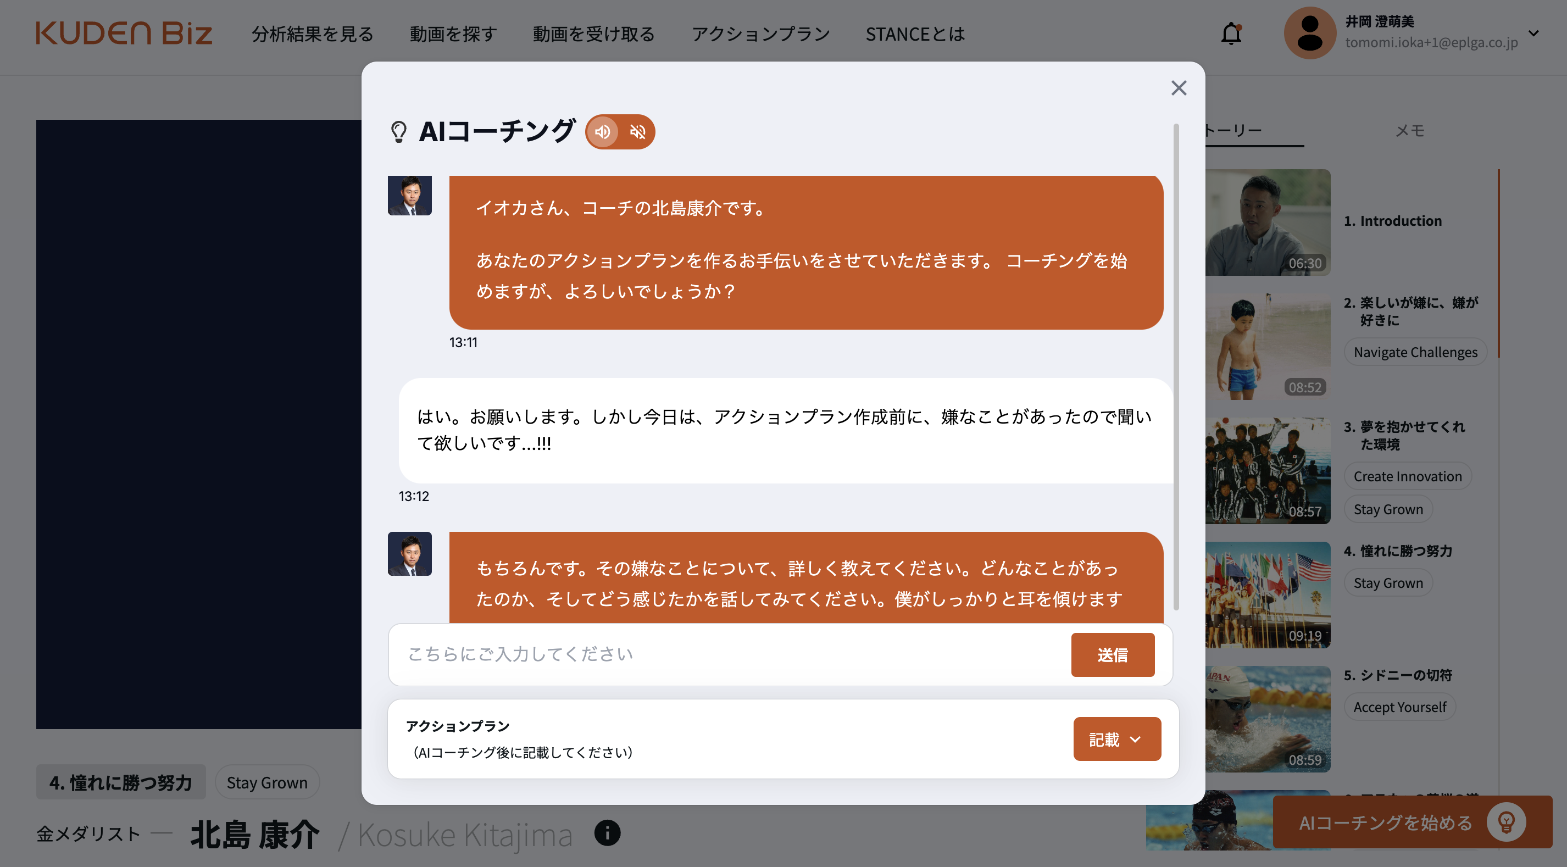Click the coach avatar beside the latest message
1567x867 pixels.
(x=409, y=554)
